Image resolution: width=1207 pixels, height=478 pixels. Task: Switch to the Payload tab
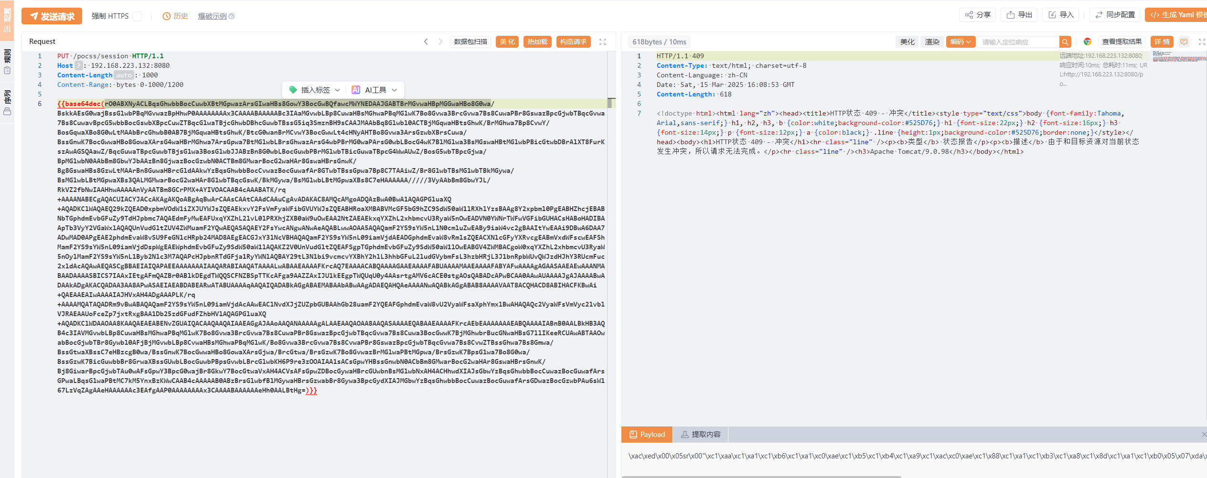click(x=647, y=435)
